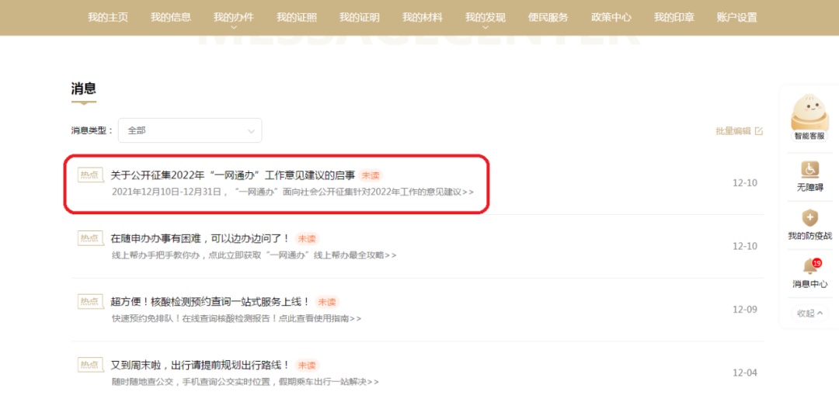Click 在随申办办事有困难 message description
This screenshot has height=395, width=839.
[253, 255]
